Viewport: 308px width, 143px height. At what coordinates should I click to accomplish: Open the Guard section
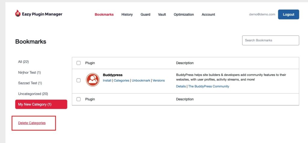(145, 14)
